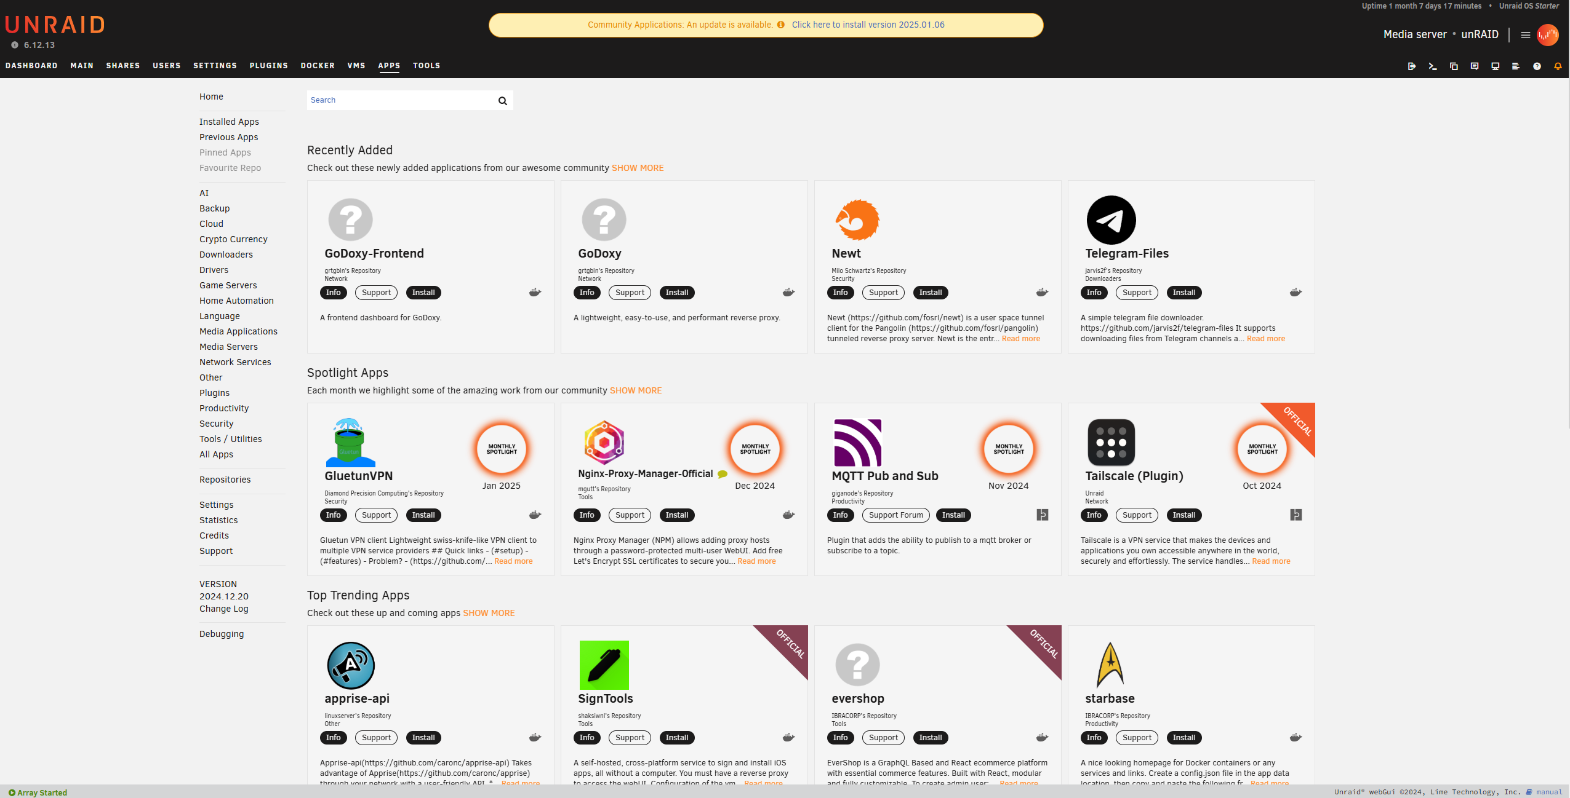Click the apprise-api megaphone app icon
This screenshot has height=798, width=1570.
[x=350, y=665]
